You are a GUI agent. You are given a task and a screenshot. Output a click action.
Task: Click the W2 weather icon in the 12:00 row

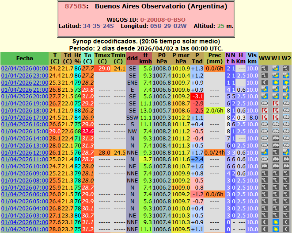[286, 152]
